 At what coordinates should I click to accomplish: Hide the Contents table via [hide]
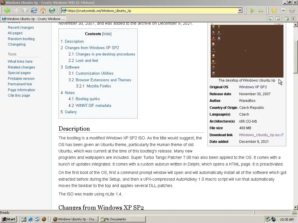coord(107,34)
